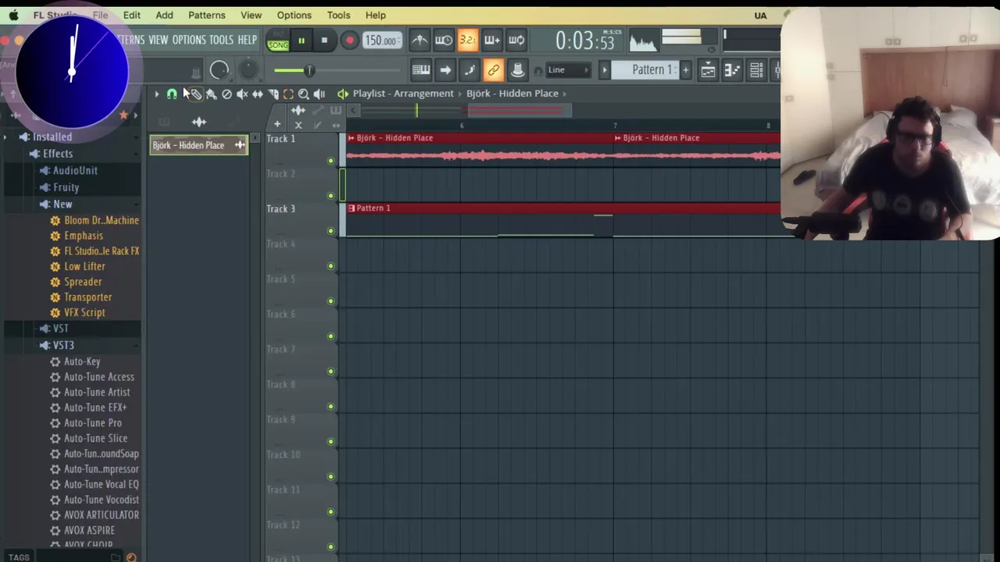Image resolution: width=1000 pixels, height=562 pixels.
Task: Toggle the playlist snap magnet
Action: (x=172, y=94)
